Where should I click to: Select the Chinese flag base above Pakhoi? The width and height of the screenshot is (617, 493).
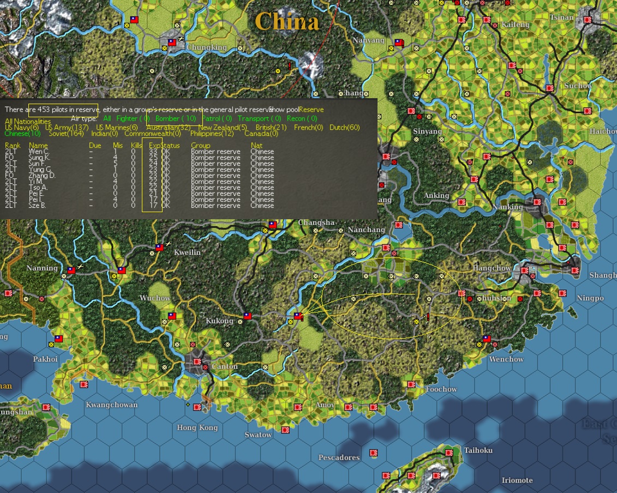point(58,338)
